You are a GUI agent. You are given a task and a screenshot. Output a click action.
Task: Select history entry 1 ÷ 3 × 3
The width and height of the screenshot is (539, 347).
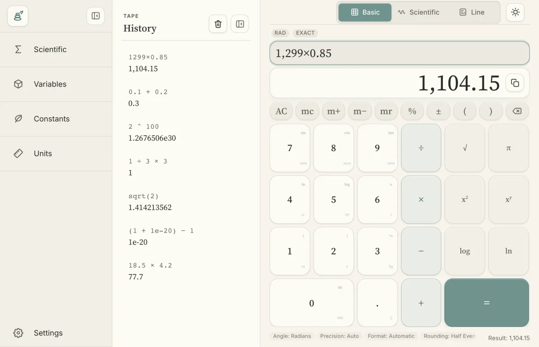(186, 167)
